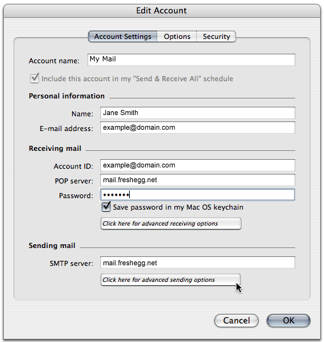The image size is (324, 342).
Task: Click the Receiving mail section heading
Action: (55, 148)
